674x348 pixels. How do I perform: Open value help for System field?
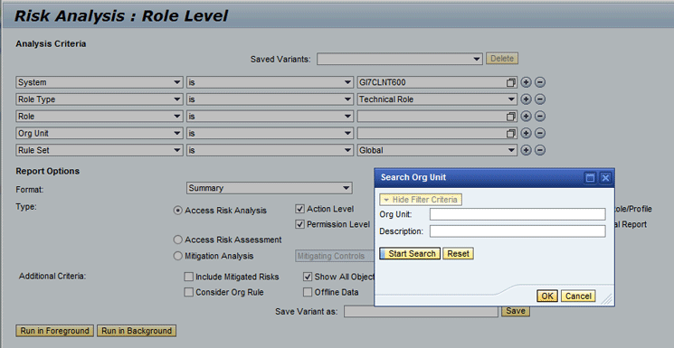click(x=510, y=82)
